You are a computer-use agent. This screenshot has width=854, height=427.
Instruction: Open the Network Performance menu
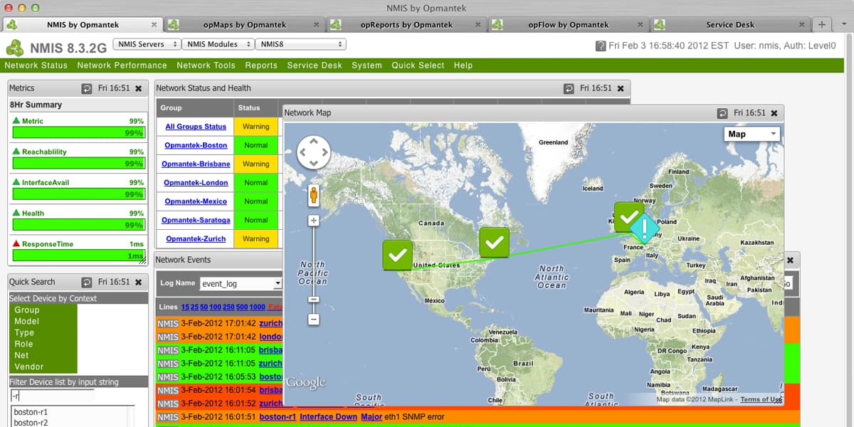122,65
